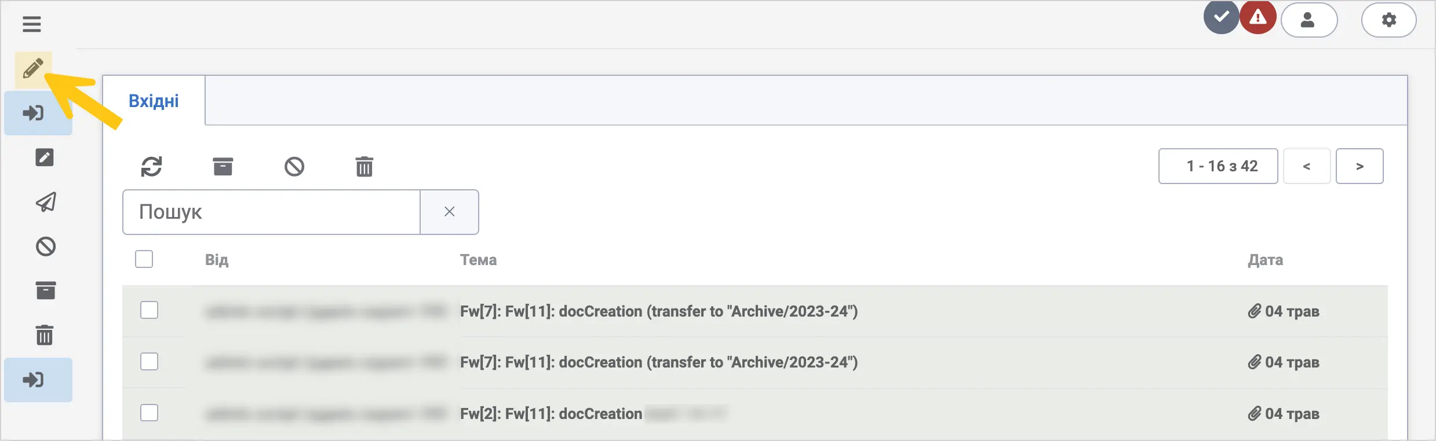Mark selected messages as spam
Screen dimensions: 1436x441
pyautogui.click(x=294, y=167)
